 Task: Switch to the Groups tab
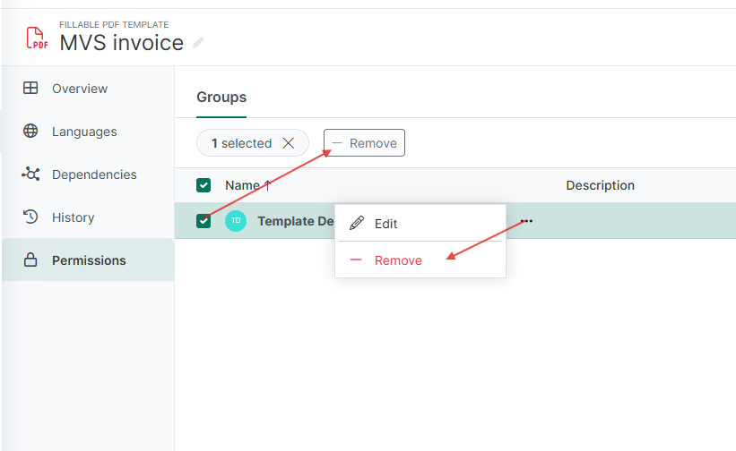(221, 98)
